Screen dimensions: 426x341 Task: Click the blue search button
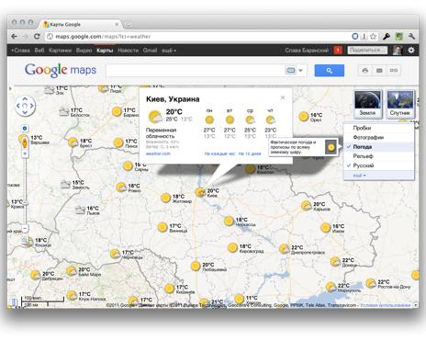pos(330,71)
